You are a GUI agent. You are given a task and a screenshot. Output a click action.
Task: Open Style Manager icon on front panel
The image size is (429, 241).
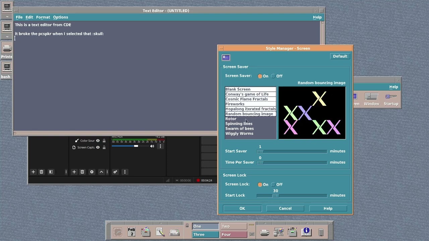[279, 232]
